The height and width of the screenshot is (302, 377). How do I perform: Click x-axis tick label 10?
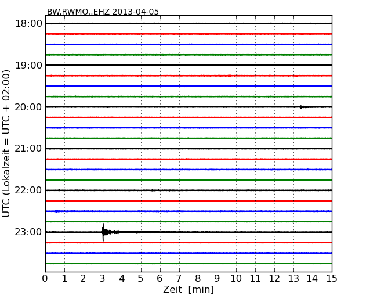tap(236, 278)
